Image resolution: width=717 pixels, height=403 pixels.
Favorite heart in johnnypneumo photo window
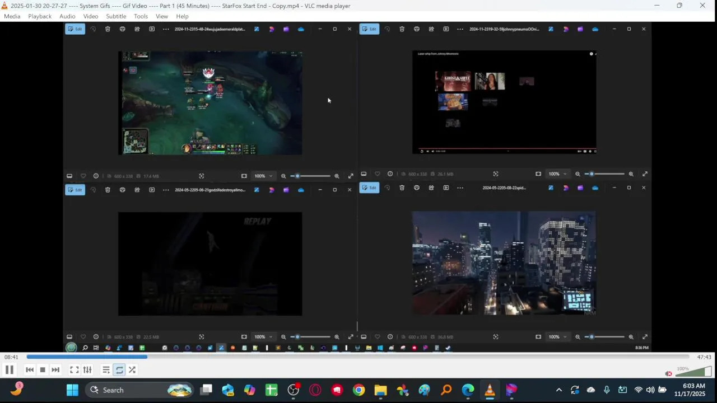pyautogui.click(x=378, y=174)
